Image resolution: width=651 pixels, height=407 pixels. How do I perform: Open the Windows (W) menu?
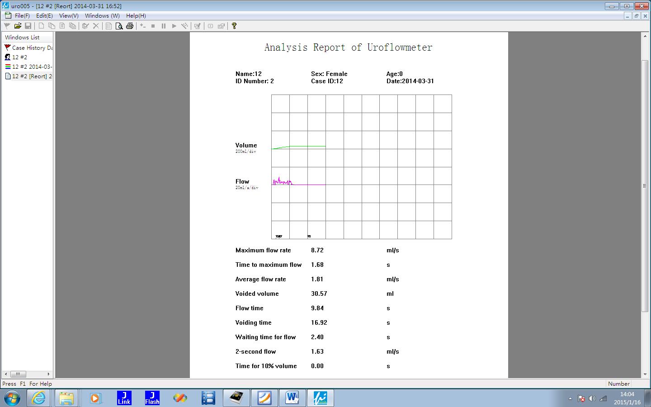102,16
